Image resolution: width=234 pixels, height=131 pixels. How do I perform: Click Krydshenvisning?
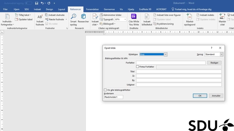click(x=163, y=24)
